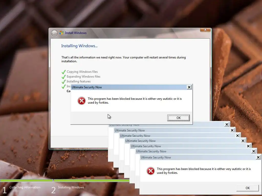262x196 pixels.
Task: Select the 'Expanding Windows files' text
Action: point(83,77)
